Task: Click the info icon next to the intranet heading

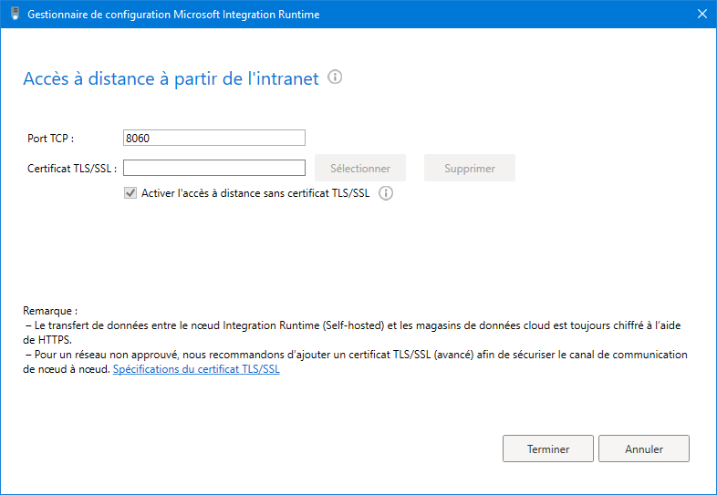Action: (335, 77)
